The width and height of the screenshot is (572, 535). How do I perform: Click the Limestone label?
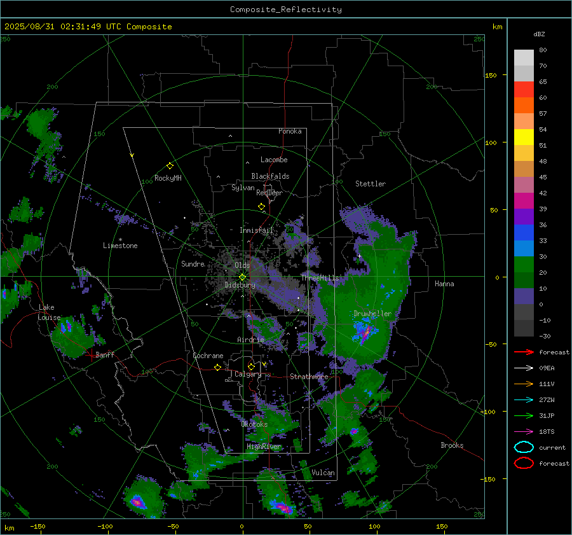point(120,246)
